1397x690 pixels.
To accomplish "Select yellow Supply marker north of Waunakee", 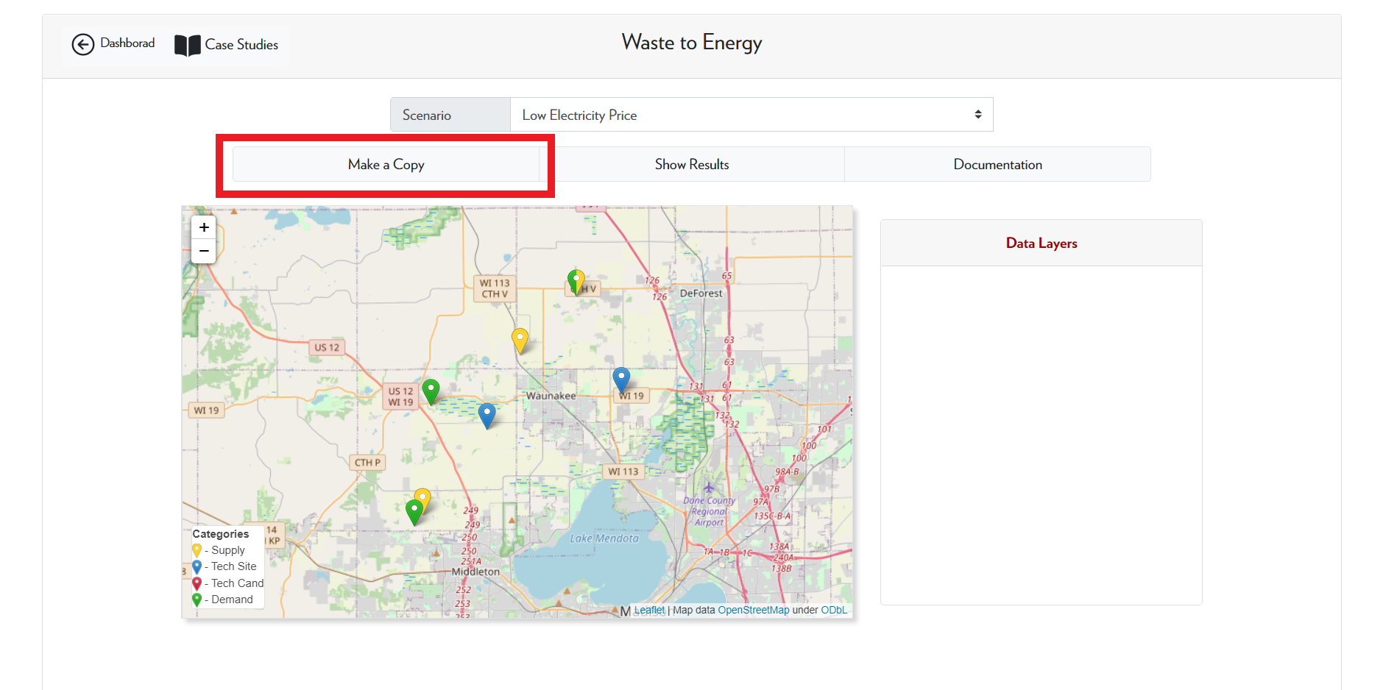I will point(520,340).
